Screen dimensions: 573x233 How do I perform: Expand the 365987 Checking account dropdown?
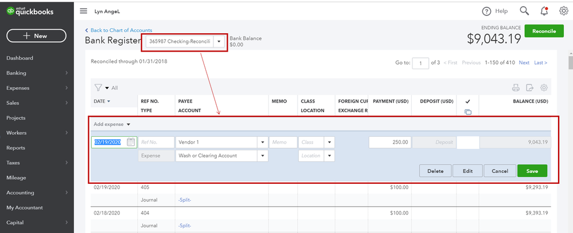[x=219, y=42]
